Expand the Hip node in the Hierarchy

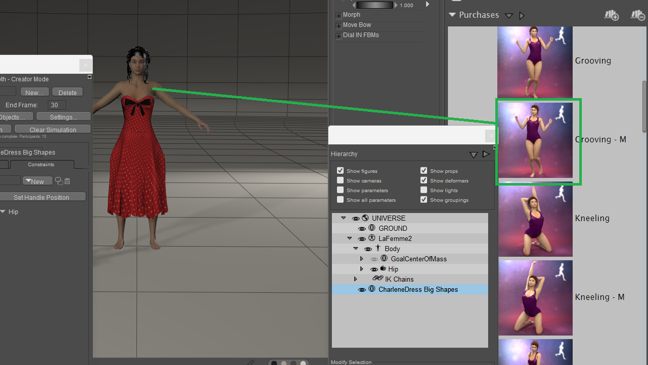pos(362,269)
